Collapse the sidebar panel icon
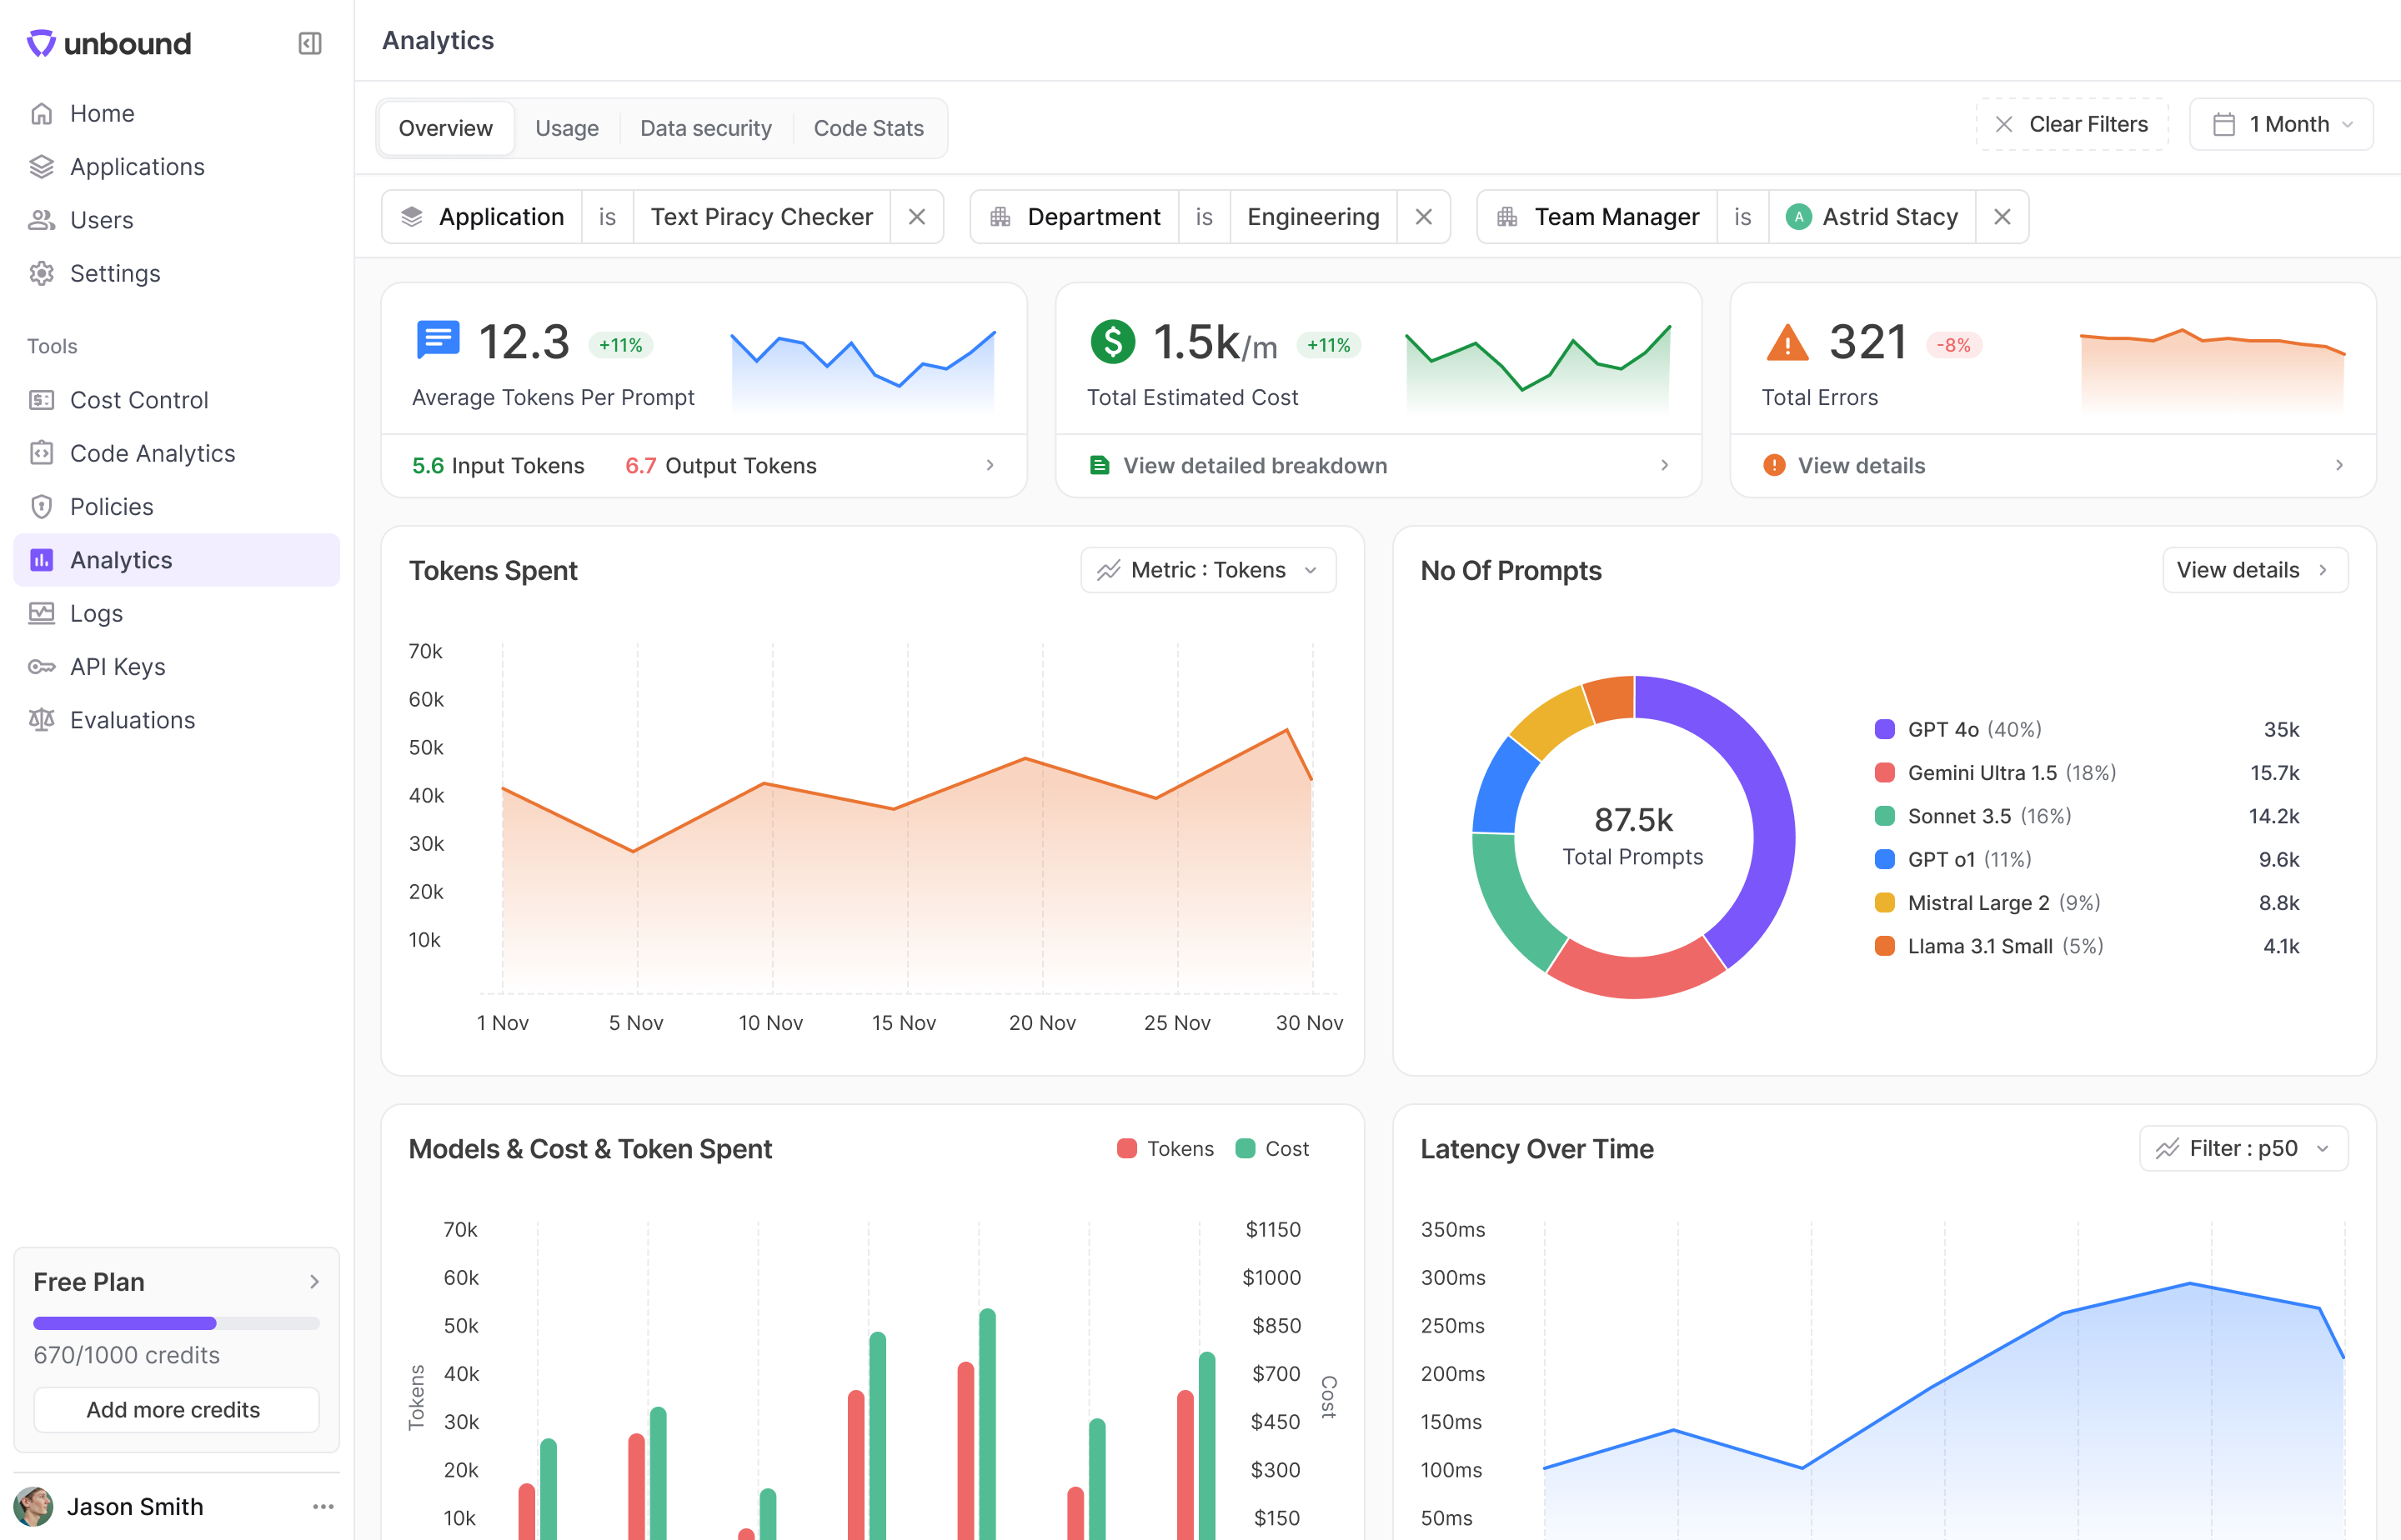The width and height of the screenshot is (2401, 1540). 309,43
